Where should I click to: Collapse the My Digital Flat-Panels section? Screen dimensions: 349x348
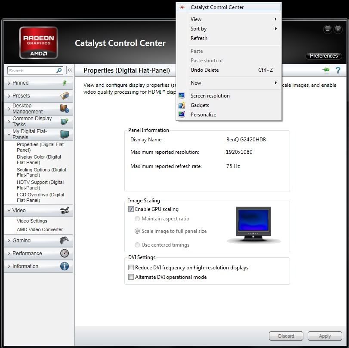(x=38, y=134)
